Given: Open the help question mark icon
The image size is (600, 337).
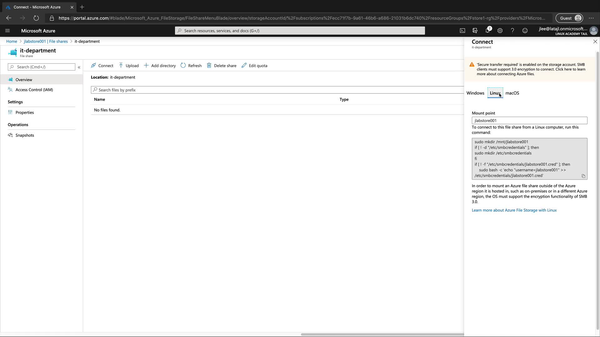Looking at the screenshot, I should tap(512, 31).
